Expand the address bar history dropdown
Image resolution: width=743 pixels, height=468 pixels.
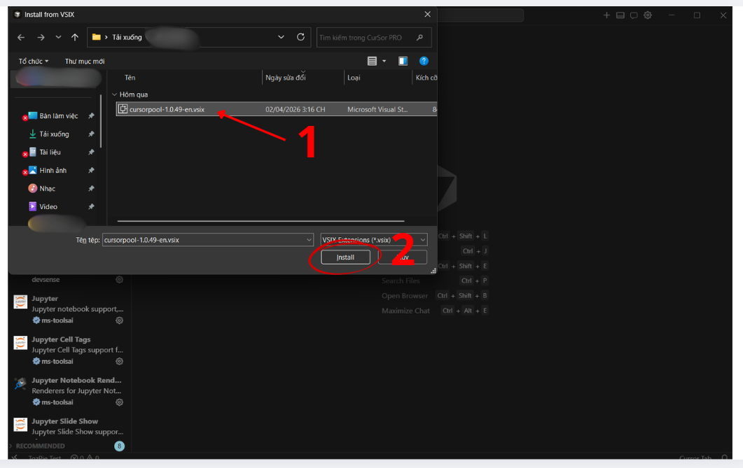point(281,37)
